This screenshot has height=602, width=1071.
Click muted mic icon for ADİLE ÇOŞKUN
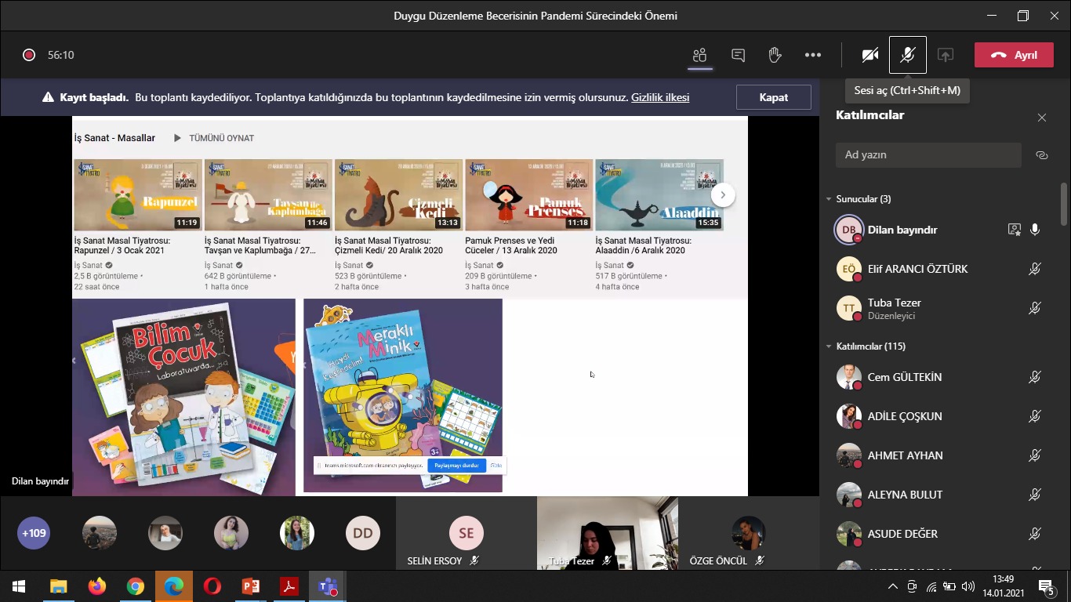click(x=1035, y=417)
